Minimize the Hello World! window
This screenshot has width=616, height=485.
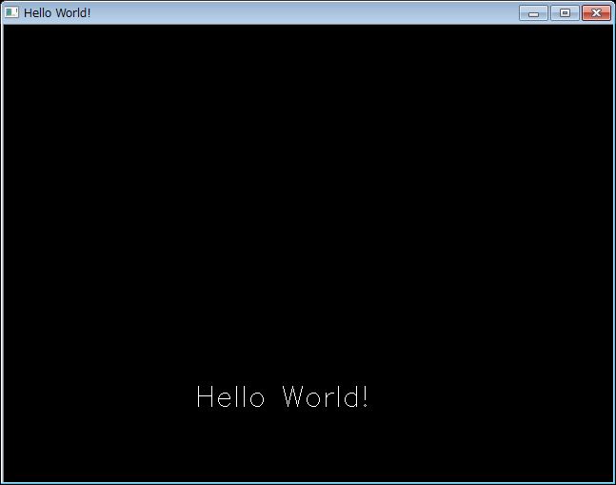(533, 13)
